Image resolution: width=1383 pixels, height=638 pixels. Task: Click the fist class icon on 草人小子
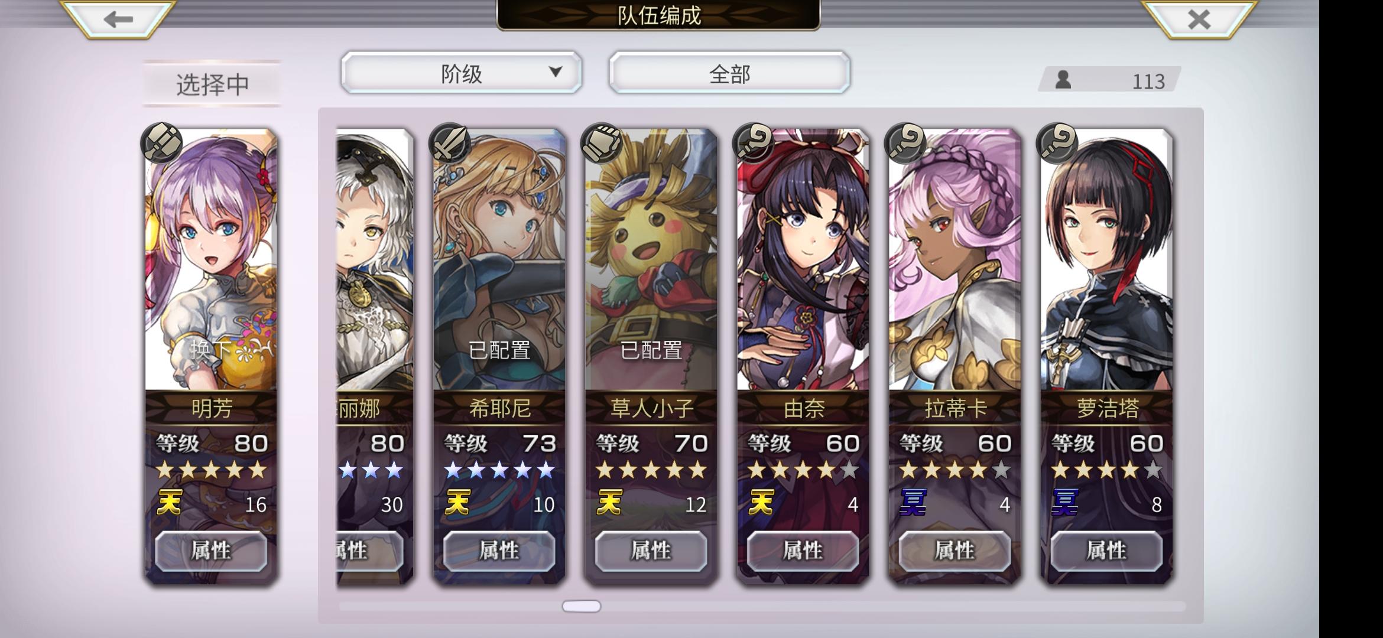pyautogui.click(x=601, y=142)
